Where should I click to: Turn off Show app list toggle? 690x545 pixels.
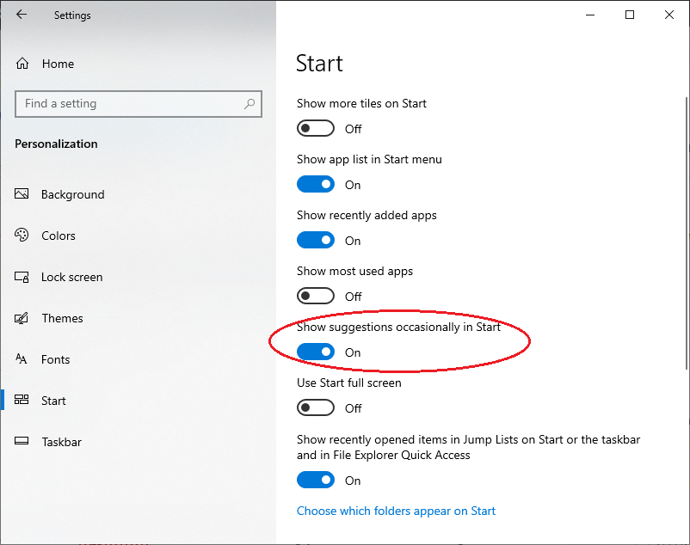pyautogui.click(x=316, y=185)
